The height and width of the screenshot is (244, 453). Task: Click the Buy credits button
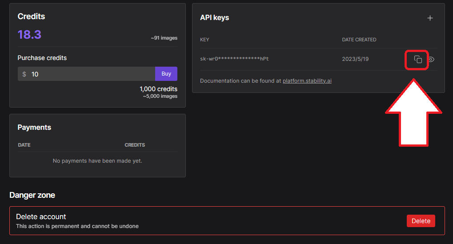[166, 74]
